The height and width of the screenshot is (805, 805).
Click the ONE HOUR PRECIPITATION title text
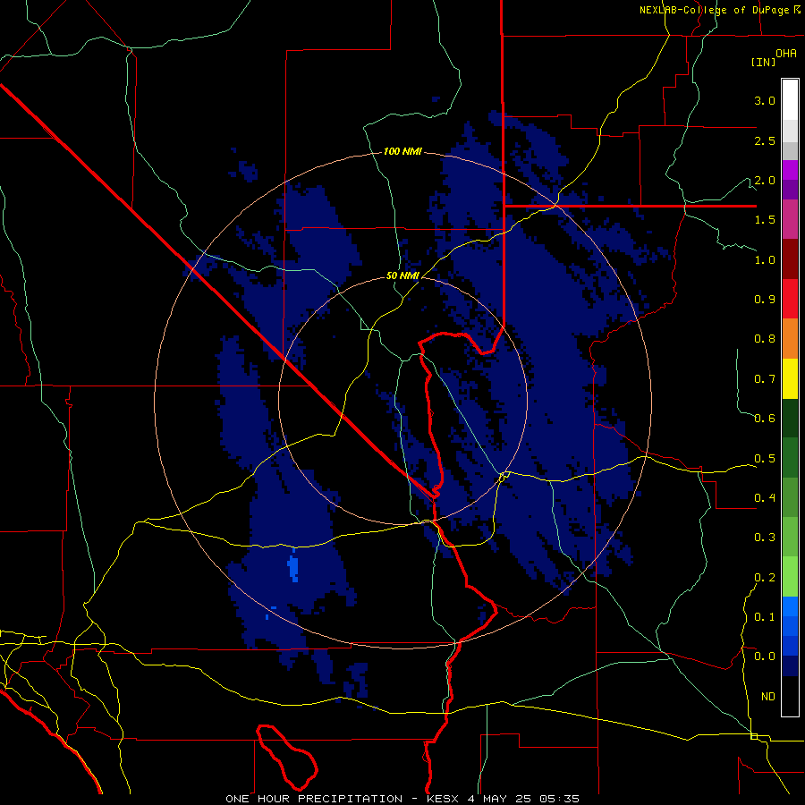pyautogui.click(x=314, y=799)
